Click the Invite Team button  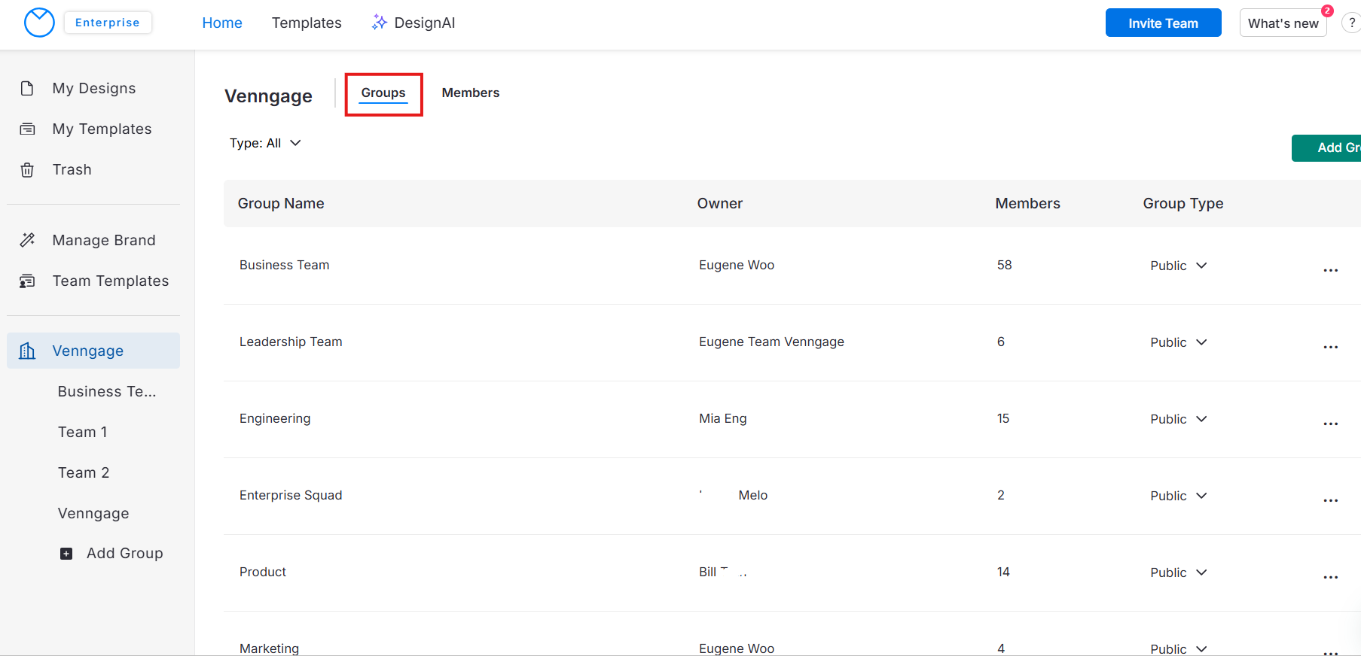pyautogui.click(x=1163, y=23)
